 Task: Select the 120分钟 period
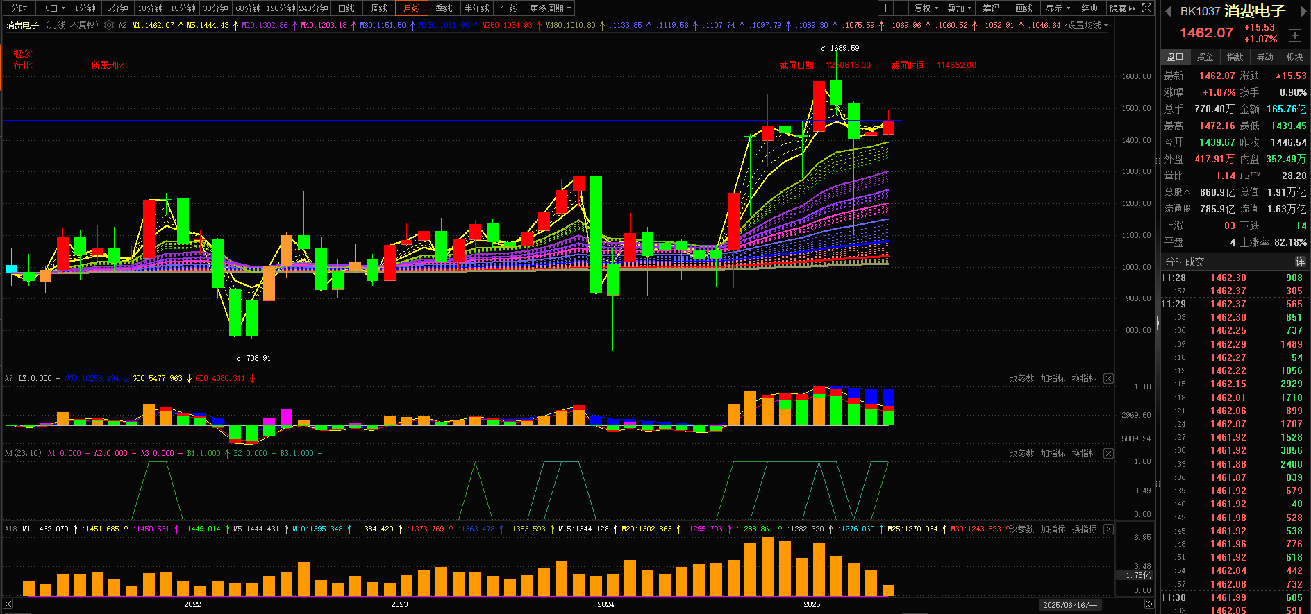coord(281,8)
